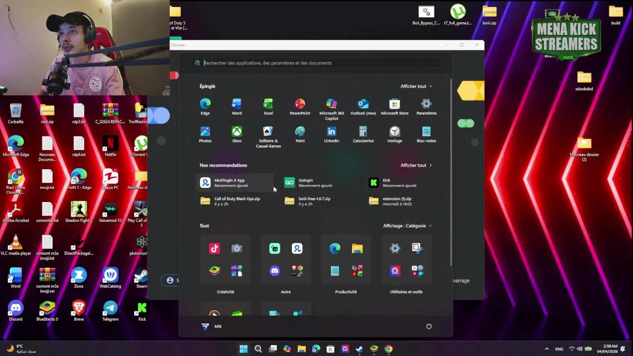Select the Brave desktop shortcut
The image size is (633, 356).
(x=79, y=311)
